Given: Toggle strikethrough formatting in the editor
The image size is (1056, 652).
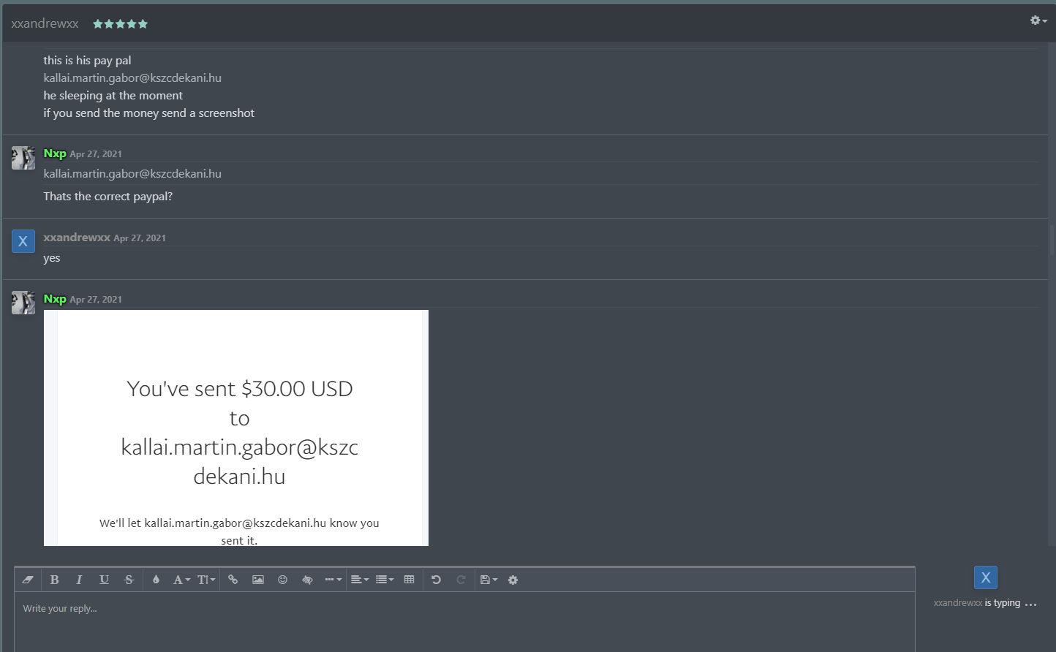Looking at the screenshot, I should 129,580.
